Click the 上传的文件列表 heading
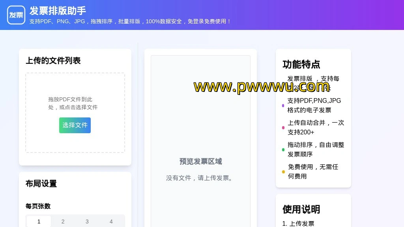404x227 pixels. click(53, 60)
